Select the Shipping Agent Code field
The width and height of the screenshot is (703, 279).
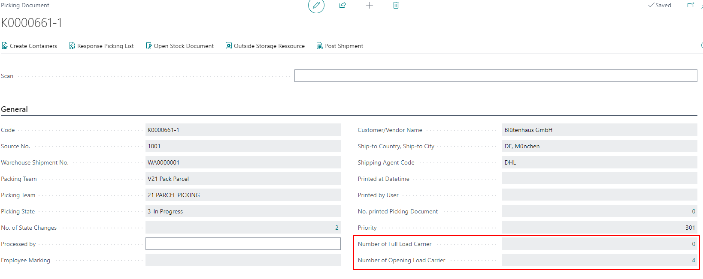pyautogui.click(x=599, y=162)
